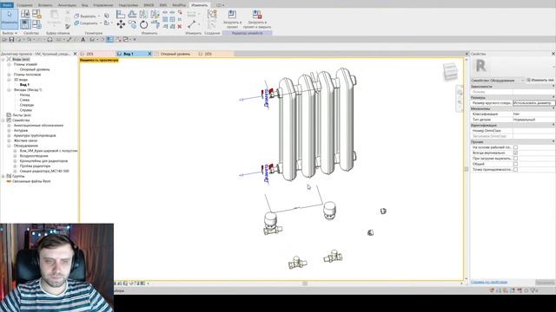Click the Применить button in properties

[x=545, y=283]
